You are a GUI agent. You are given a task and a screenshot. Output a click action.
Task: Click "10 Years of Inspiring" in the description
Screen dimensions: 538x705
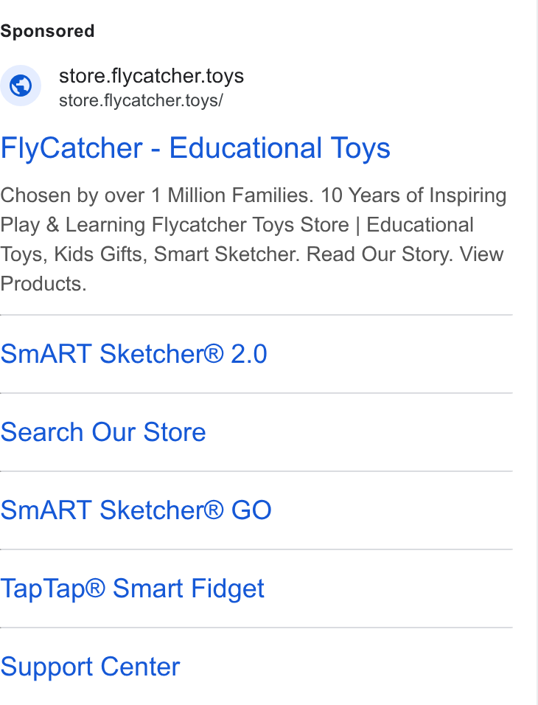413,195
